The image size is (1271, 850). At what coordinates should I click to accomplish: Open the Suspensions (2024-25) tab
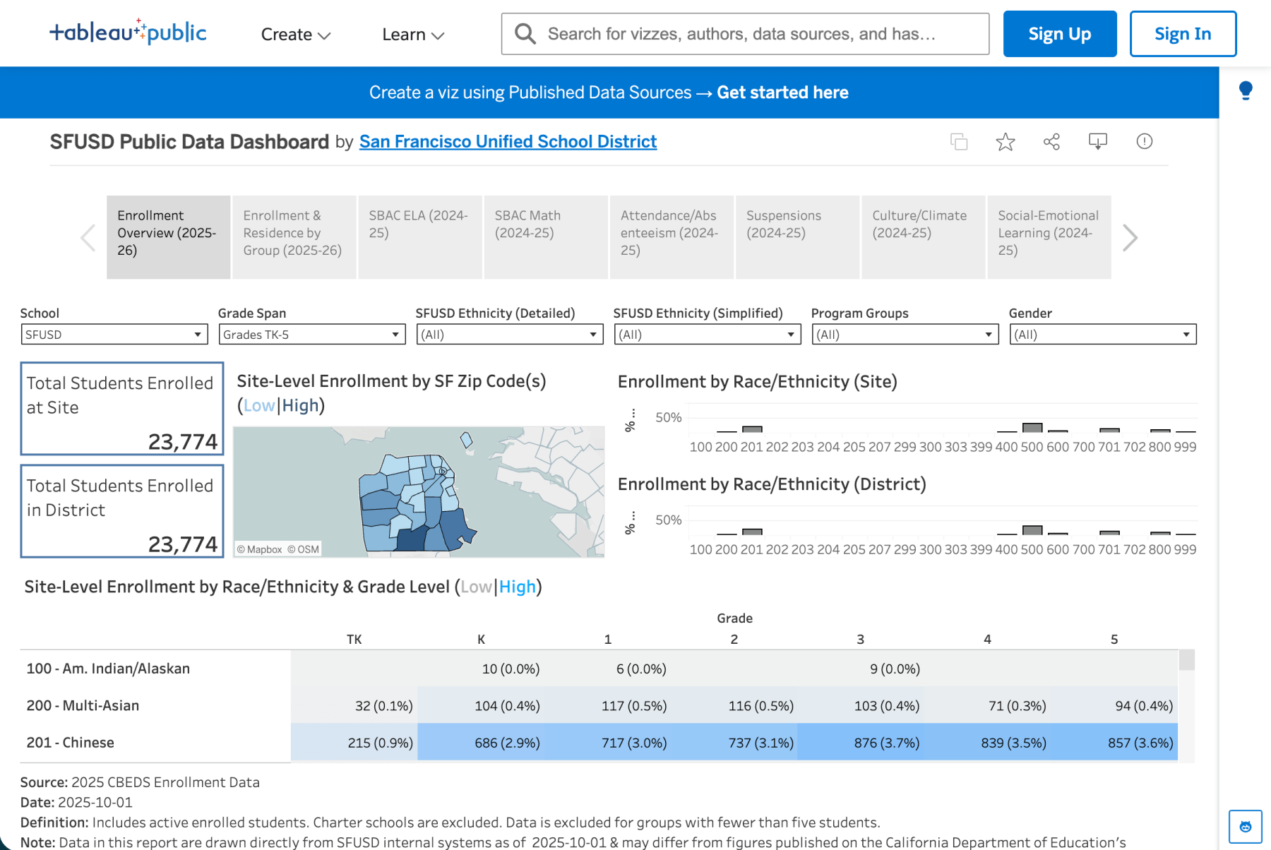[798, 237]
